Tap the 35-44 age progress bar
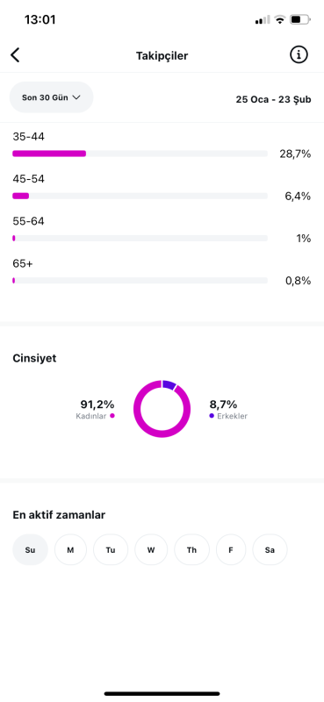 [x=140, y=154]
